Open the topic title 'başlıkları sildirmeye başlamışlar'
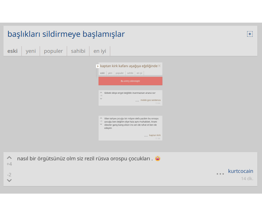262x215 pixels. click(x=66, y=34)
